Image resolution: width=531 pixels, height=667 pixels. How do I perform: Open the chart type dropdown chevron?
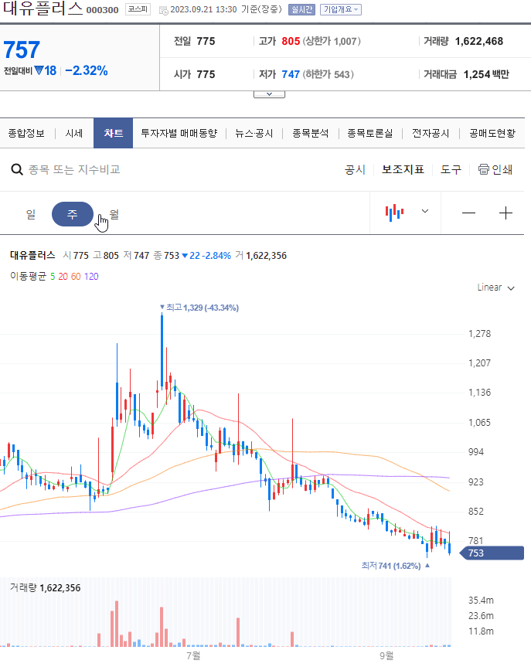(x=424, y=212)
